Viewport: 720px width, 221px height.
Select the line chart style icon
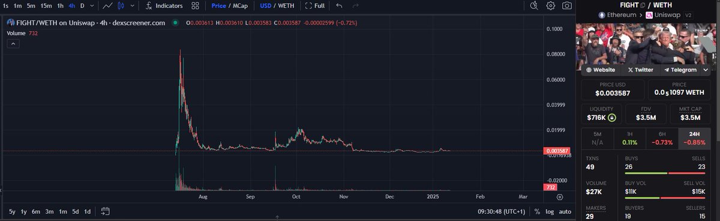point(107,5)
